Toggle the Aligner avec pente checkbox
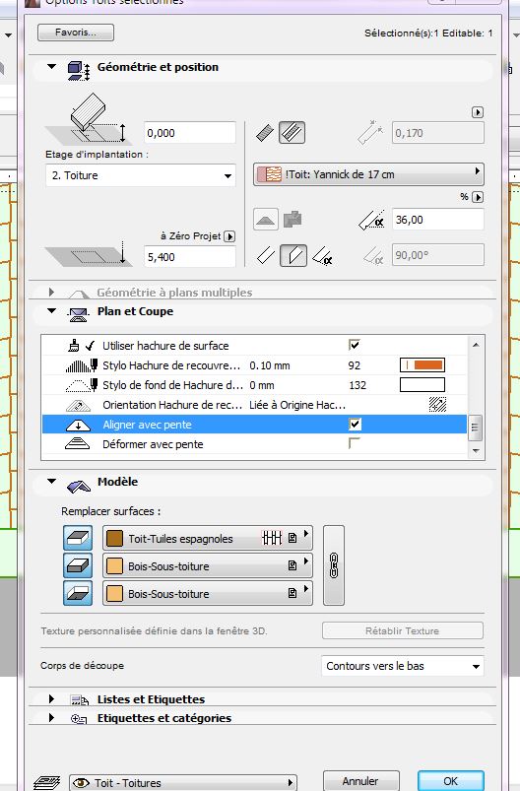The height and width of the screenshot is (791, 520). pyautogui.click(x=355, y=425)
